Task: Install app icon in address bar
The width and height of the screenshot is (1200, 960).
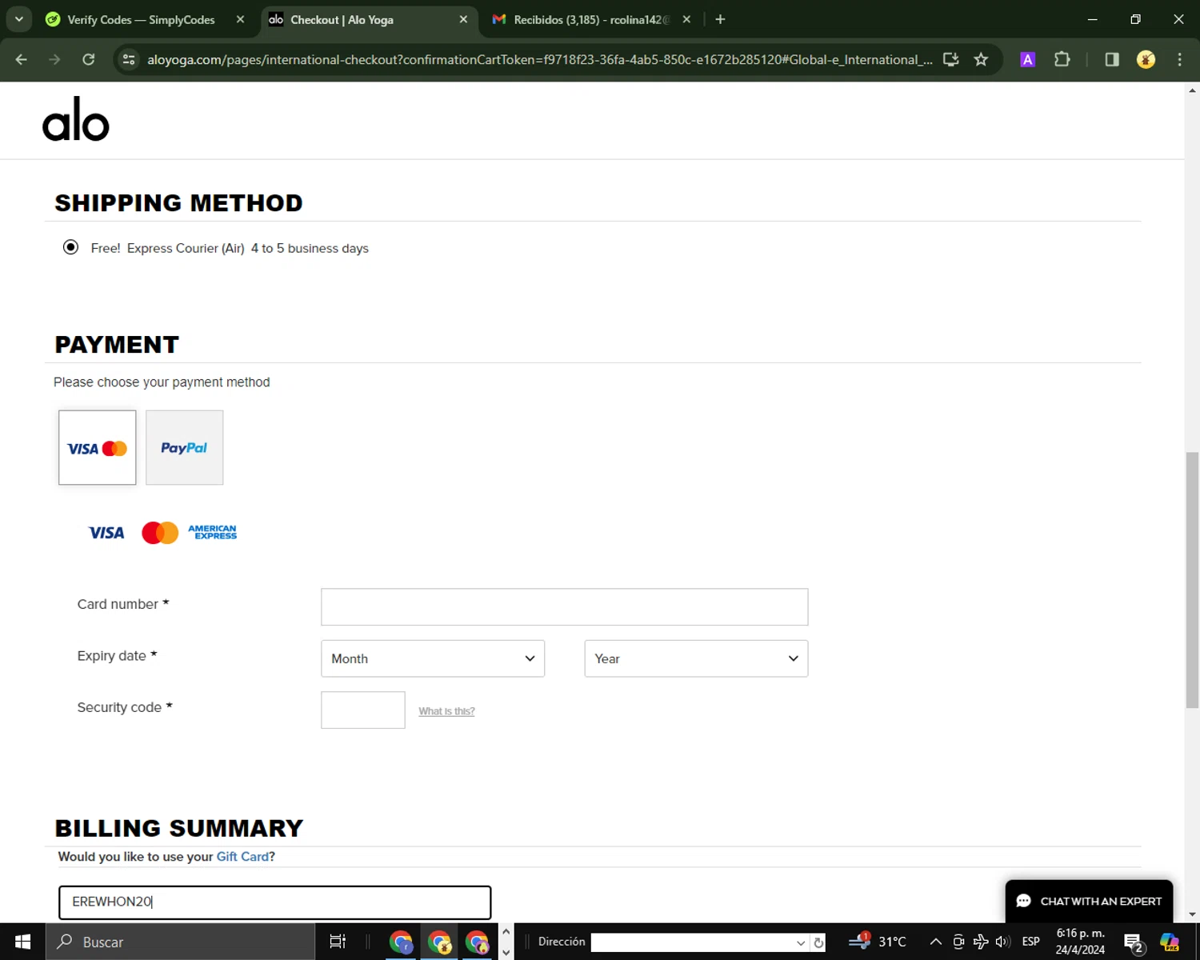Action: click(951, 59)
